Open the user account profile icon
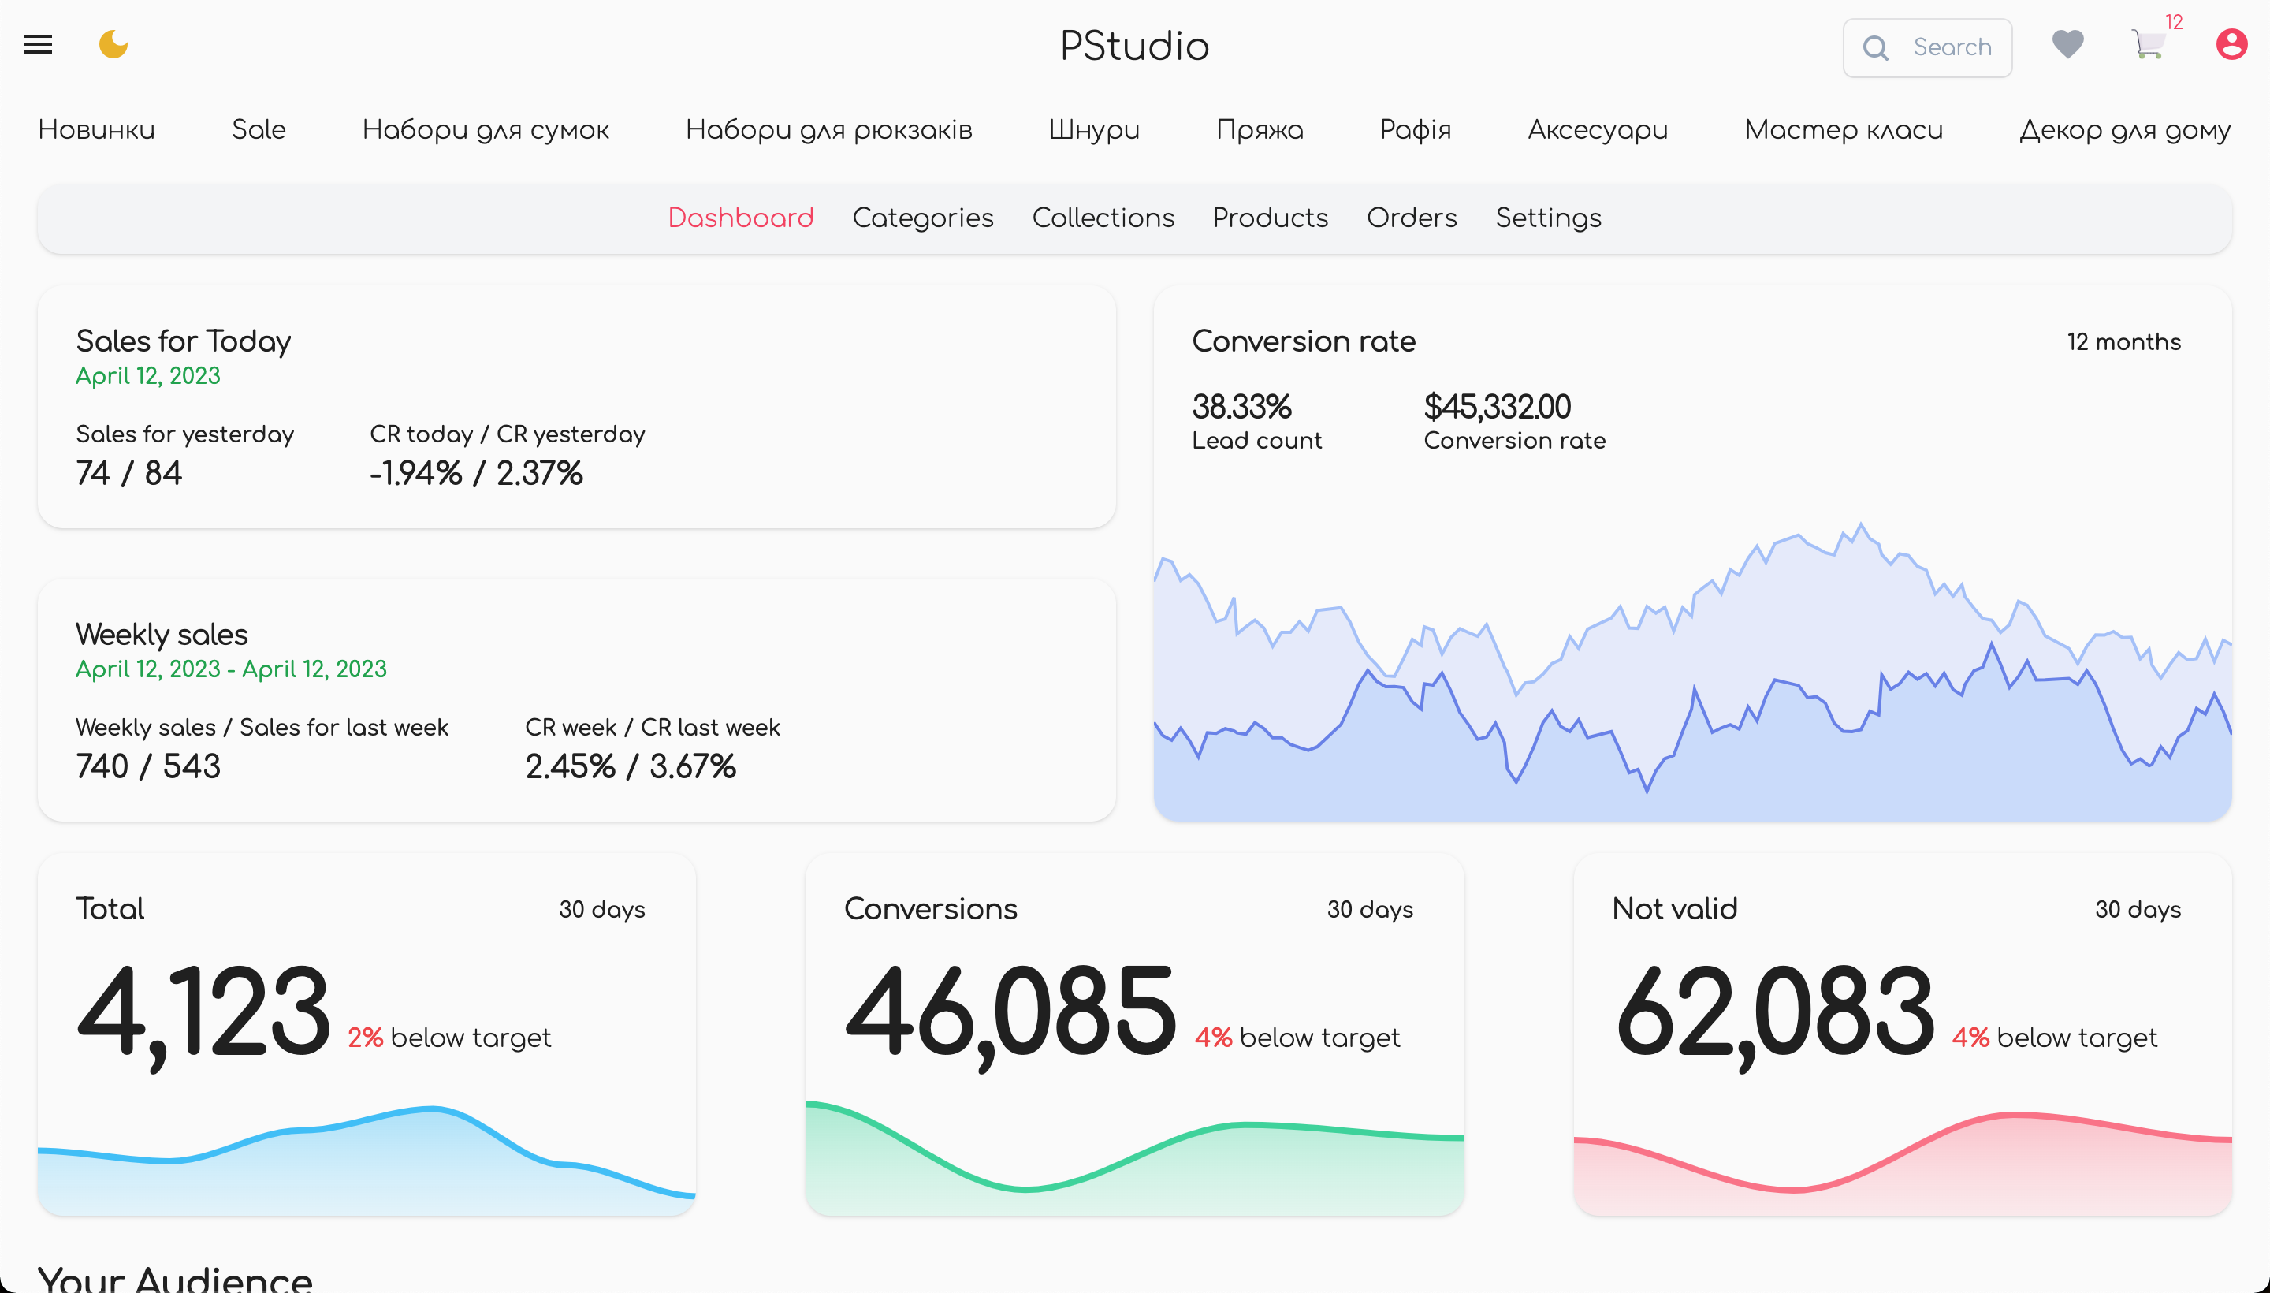Viewport: 2270px width, 1293px height. point(2231,44)
